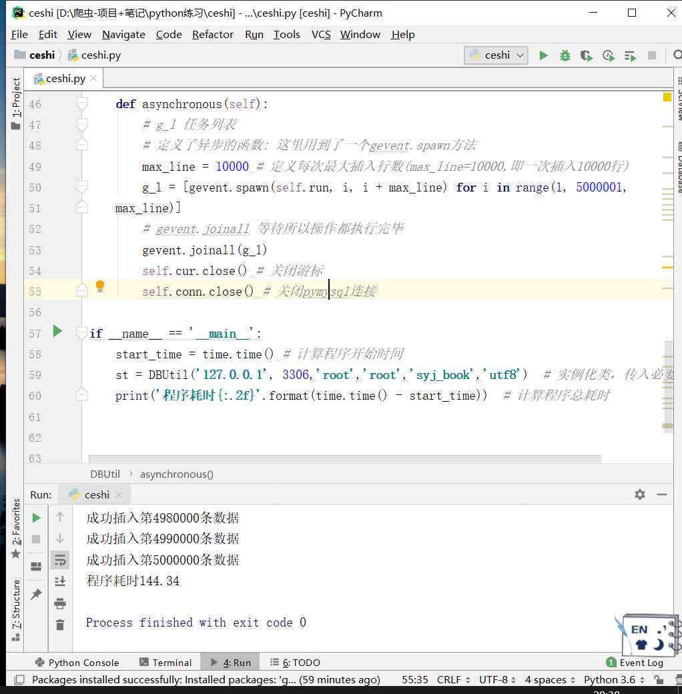Pin the Run tab
The width and height of the screenshot is (682, 694).
[36, 594]
